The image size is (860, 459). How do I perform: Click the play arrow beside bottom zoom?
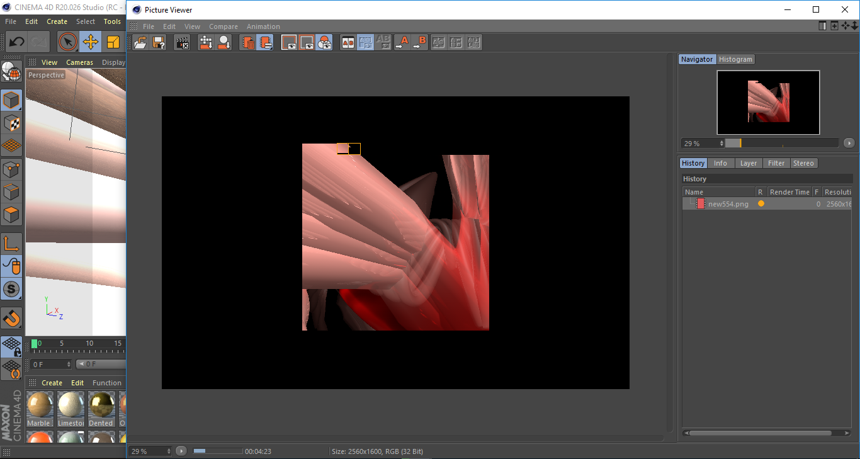tap(181, 451)
